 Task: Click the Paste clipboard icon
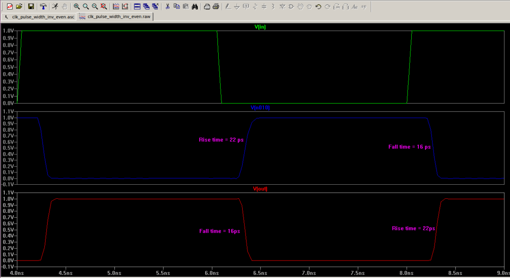[186, 7]
